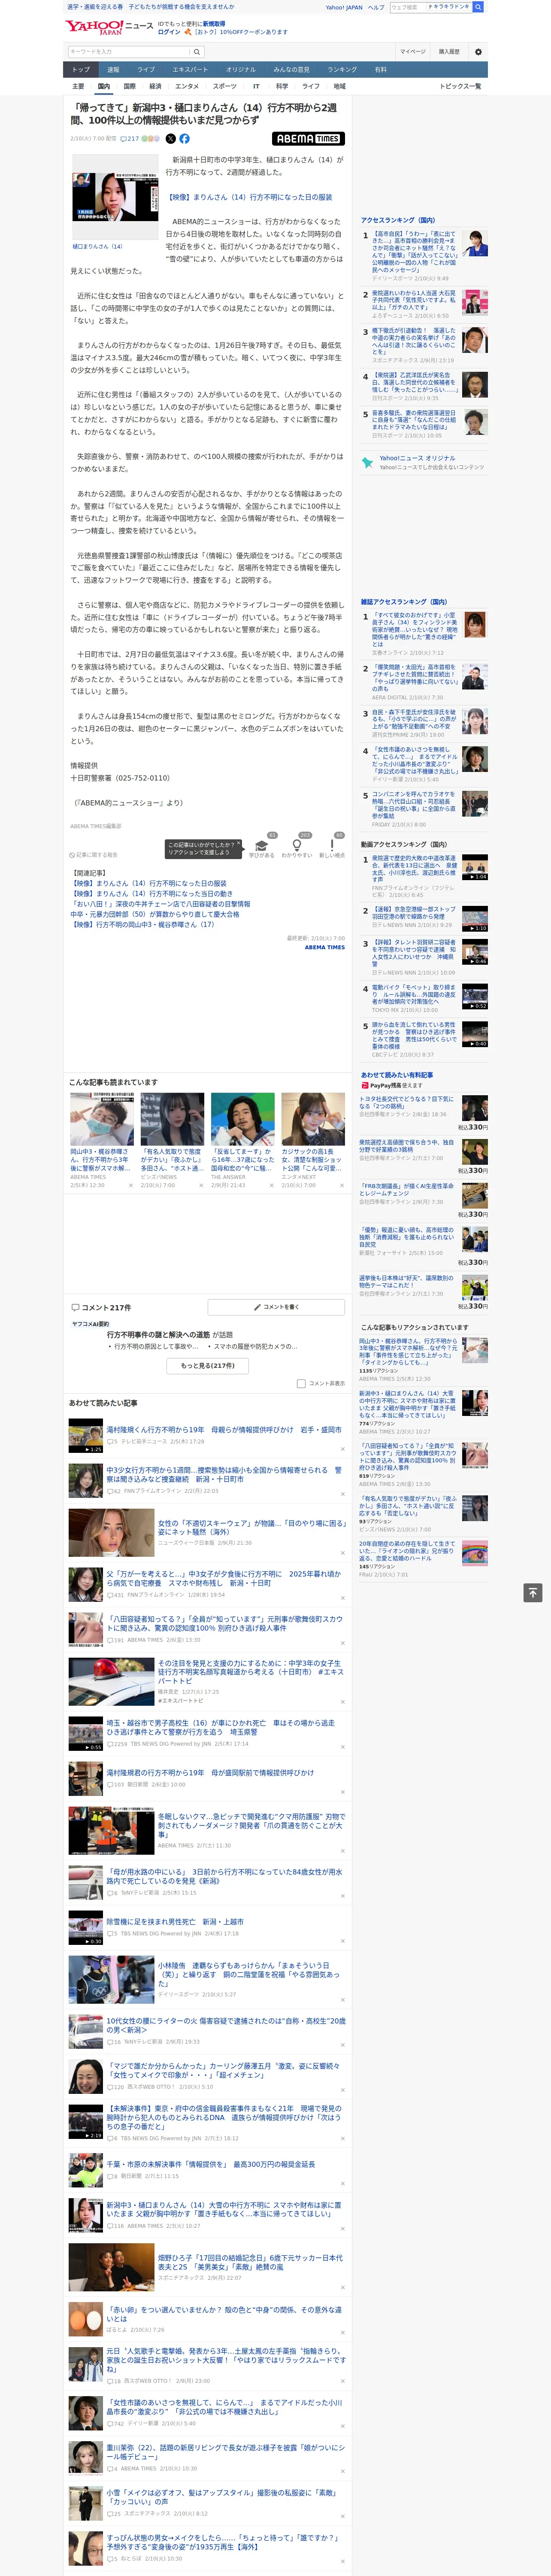Open related link 中卒・元暴力団幹部（50）慶大合格
551x2576 pixels.
point(155,914)
